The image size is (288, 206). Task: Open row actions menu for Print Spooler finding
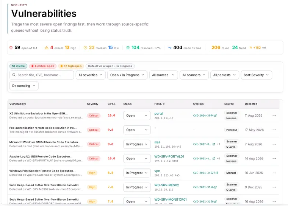tap(274, 173)
